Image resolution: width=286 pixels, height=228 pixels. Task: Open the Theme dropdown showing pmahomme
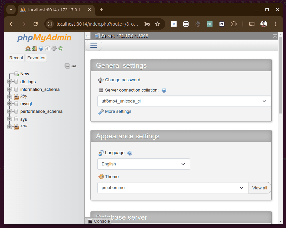pyautogui.click(x=173, y=188)
